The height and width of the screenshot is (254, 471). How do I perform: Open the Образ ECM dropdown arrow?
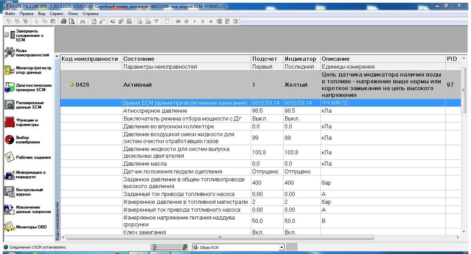click(x=281, y=247)
